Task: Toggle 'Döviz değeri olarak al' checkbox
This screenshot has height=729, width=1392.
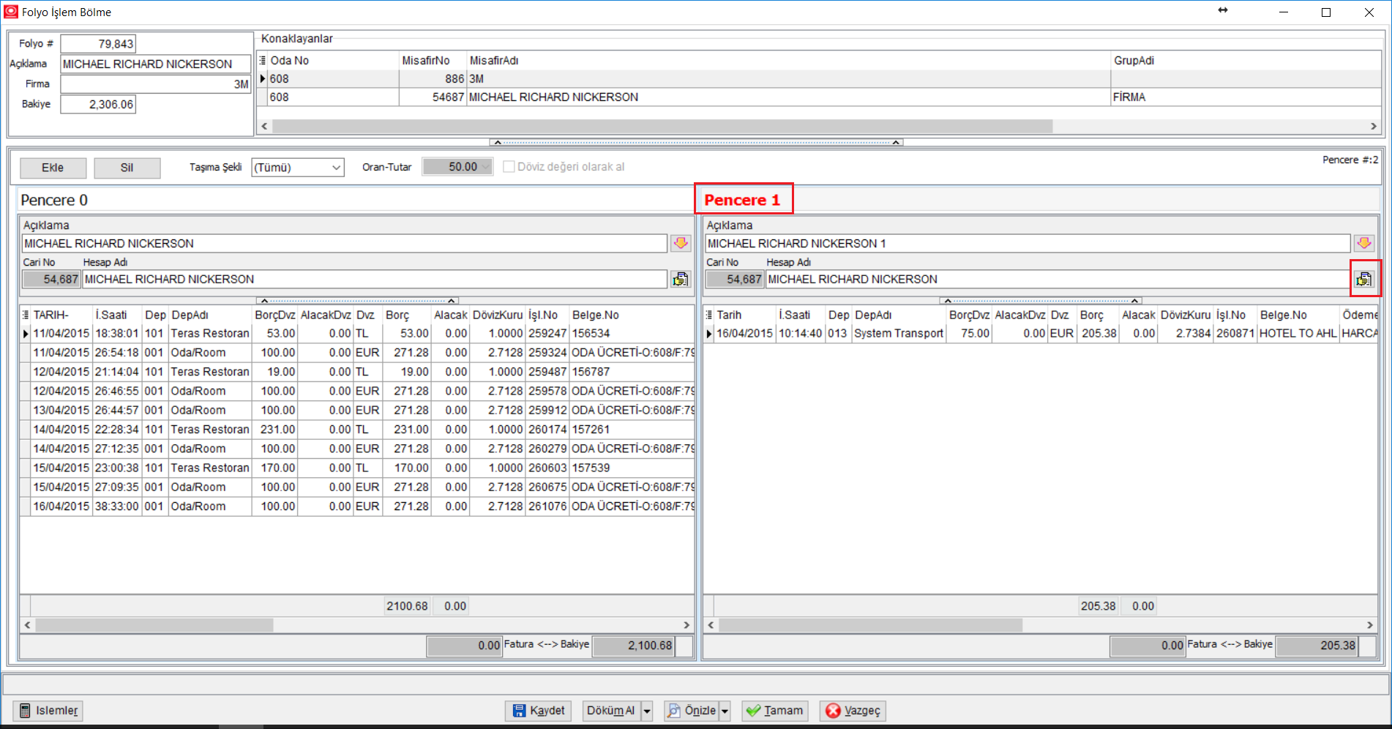Action: click(509, 167)
